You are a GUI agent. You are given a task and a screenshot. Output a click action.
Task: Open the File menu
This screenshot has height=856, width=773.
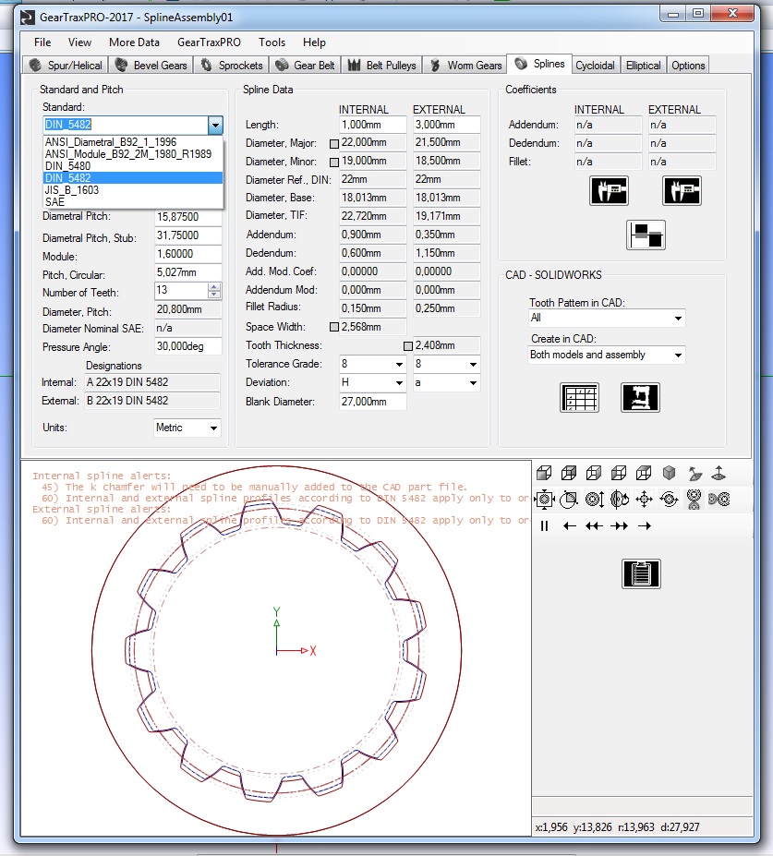42,42
